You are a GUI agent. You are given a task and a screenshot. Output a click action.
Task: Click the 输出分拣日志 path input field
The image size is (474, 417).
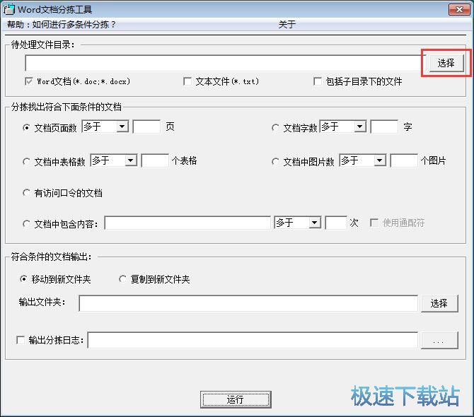pyautogui.click(x=253, y=340)
